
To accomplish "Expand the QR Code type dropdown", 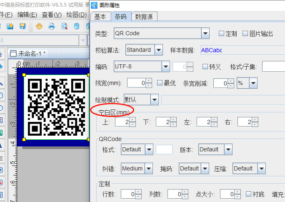I will pyautogui.click(x=205, y=33).
